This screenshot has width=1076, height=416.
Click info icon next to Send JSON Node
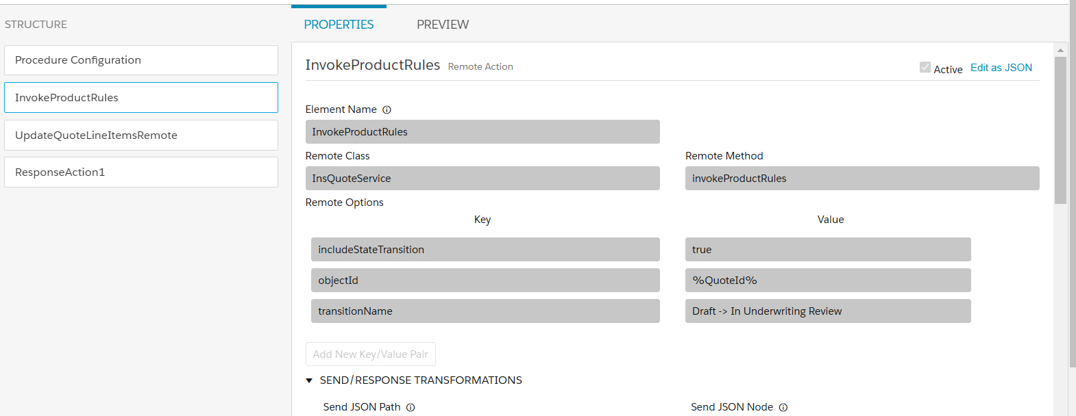point(783,407)
